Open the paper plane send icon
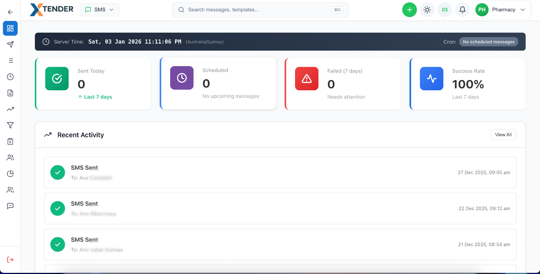 pyautogui.click(x=10, y=44)
